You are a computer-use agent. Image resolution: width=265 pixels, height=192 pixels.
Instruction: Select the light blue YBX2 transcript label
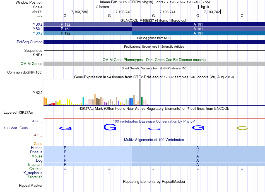(x=38, y=33)
